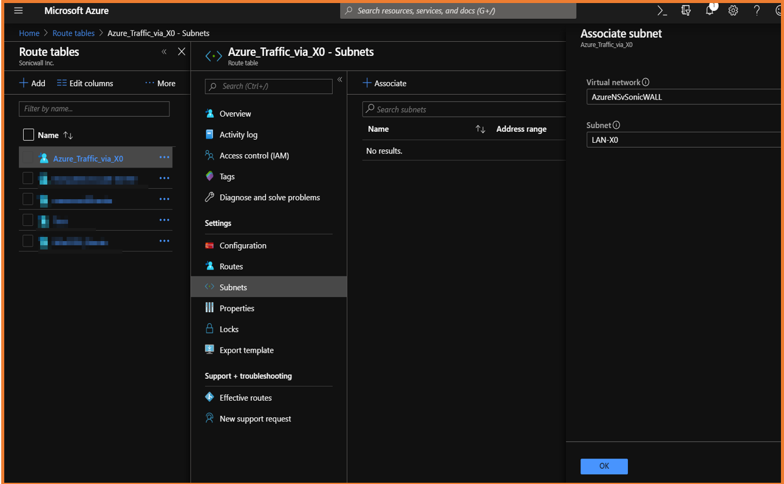Collapse the Route tables blade
The height and width of the screenshot is (484, 784).
pos(164,52)
